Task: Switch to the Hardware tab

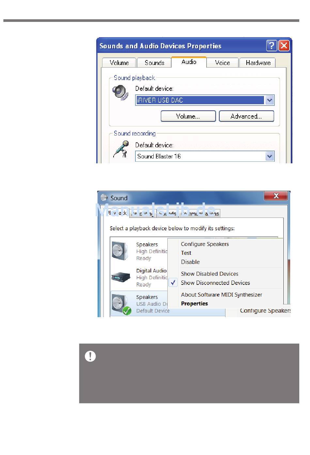Action: tap(258, 63)
